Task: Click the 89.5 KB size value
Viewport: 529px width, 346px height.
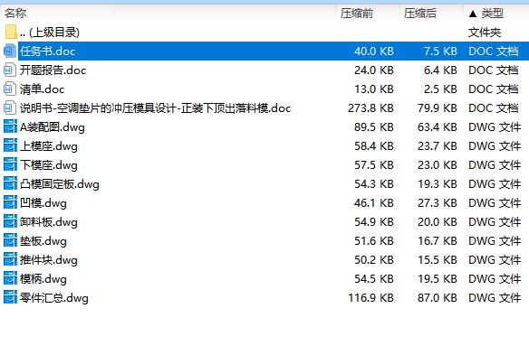Action: point(374,127)
